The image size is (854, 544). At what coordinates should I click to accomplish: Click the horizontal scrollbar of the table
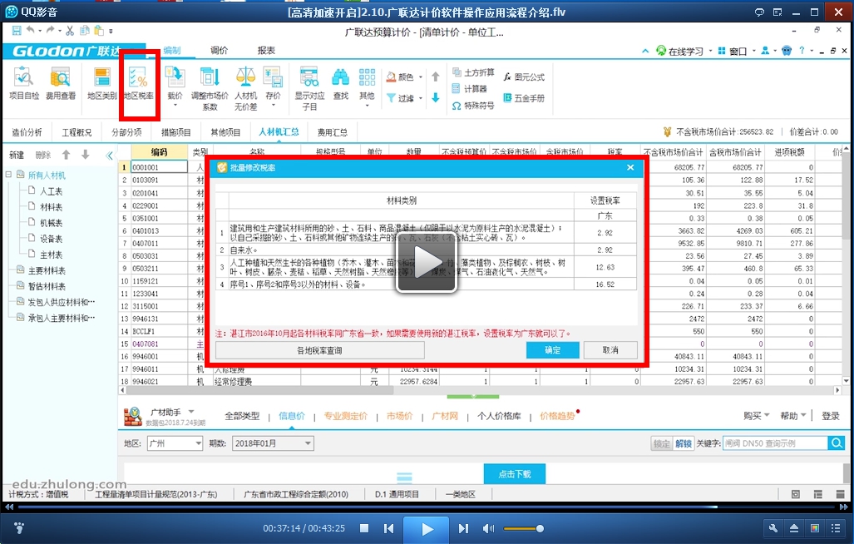259,390
